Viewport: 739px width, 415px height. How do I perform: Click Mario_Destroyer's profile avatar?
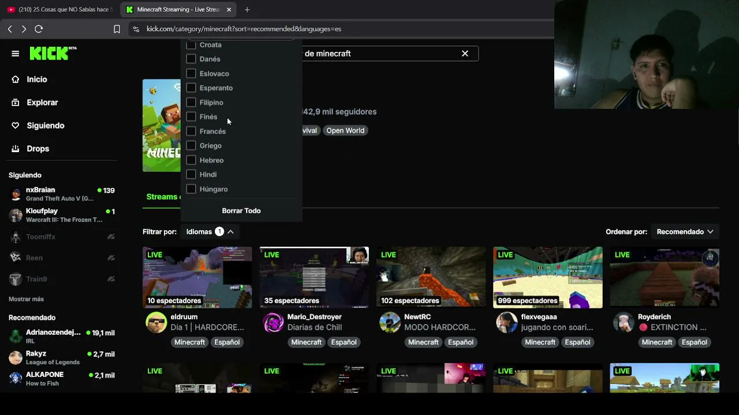point(273,323)
